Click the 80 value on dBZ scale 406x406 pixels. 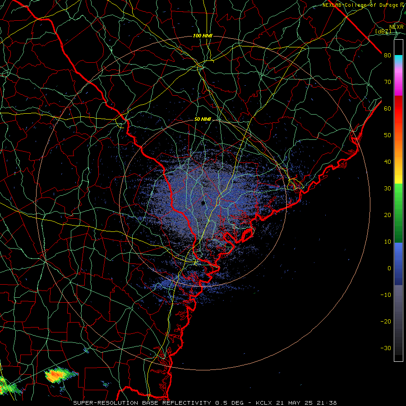388,55
